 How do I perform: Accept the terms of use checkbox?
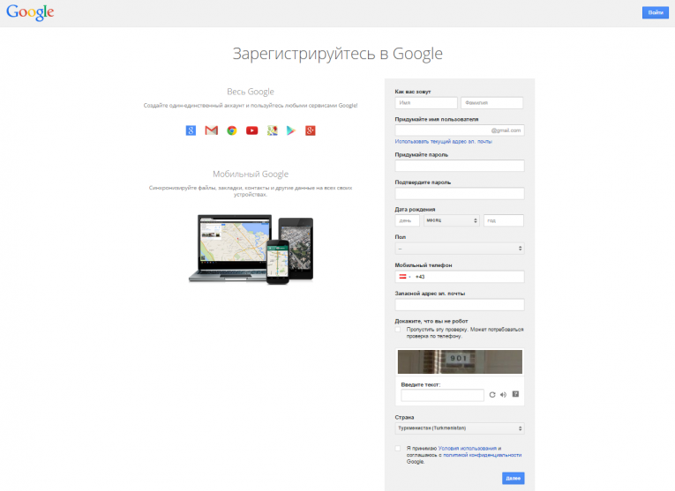tap(398, 449)
